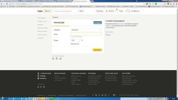The height and width of the screenshot is (100, 178).
Task: Switch to the first browser tab
Action: pos(9,1)
